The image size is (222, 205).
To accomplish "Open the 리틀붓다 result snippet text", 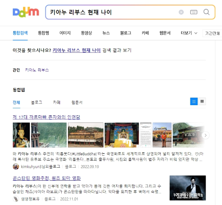I will pyautogui.click(x=108, y=157).
